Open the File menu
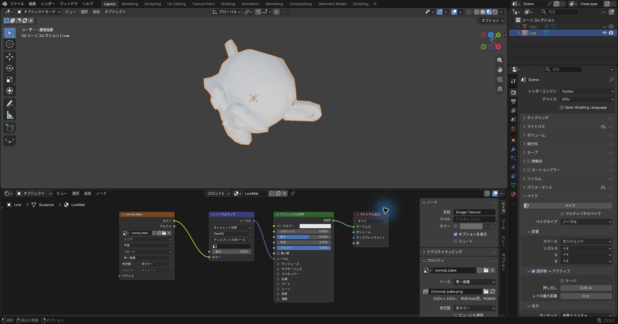618x324 pixels. 17,4
